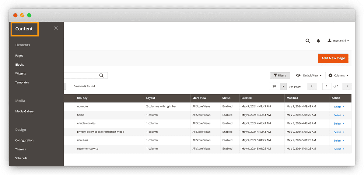Go to the next page arrow

[x=347, y=86]
